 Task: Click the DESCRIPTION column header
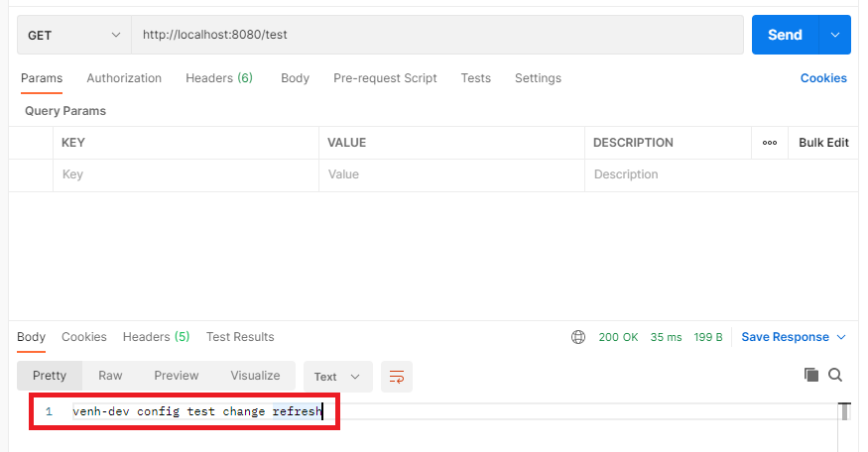(633, 143)
